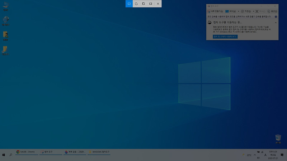Open the taskbar clock and date
The height and width of the screenshot is (161, 287).
pos(273,155)
